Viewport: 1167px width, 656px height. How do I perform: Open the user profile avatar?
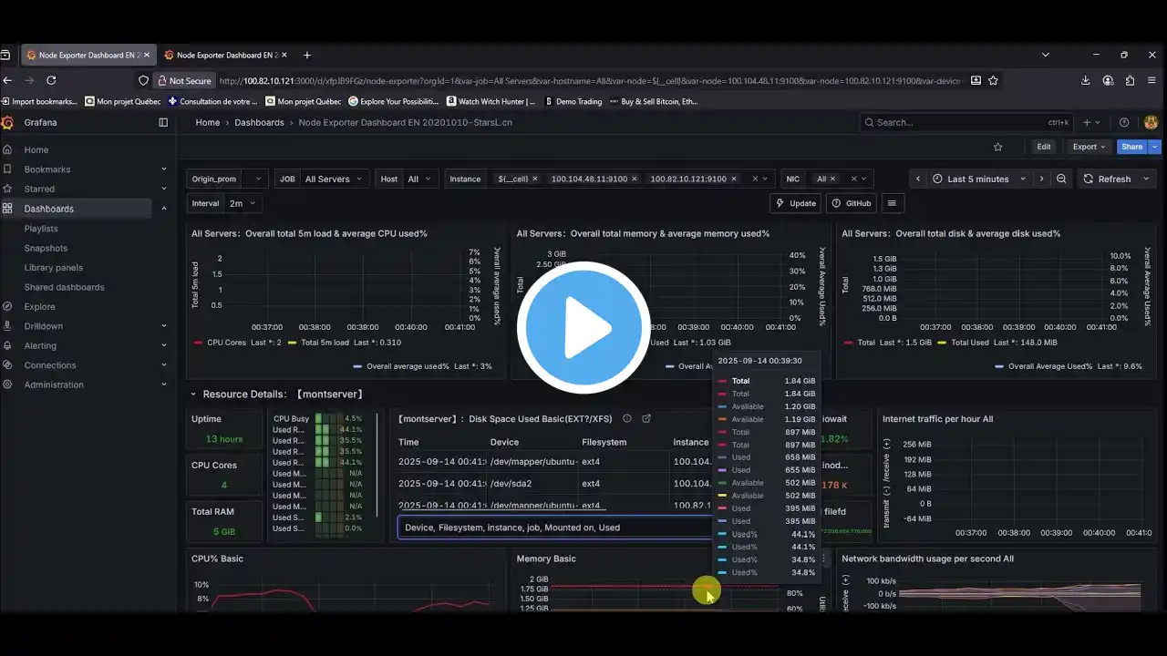[1151, 122]
